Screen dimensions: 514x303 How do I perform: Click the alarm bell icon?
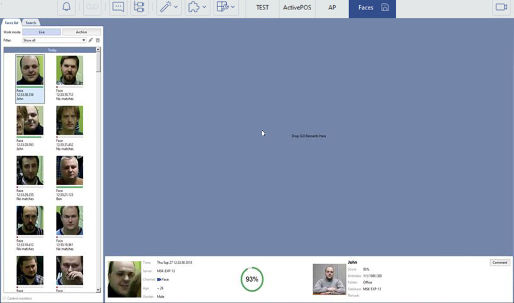pos(66,8)
